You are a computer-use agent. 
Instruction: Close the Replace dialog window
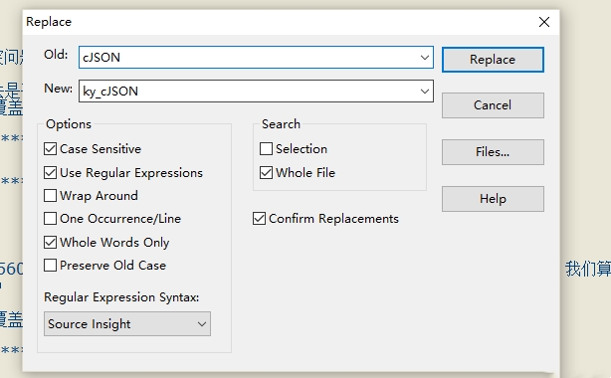pos(544,22)
